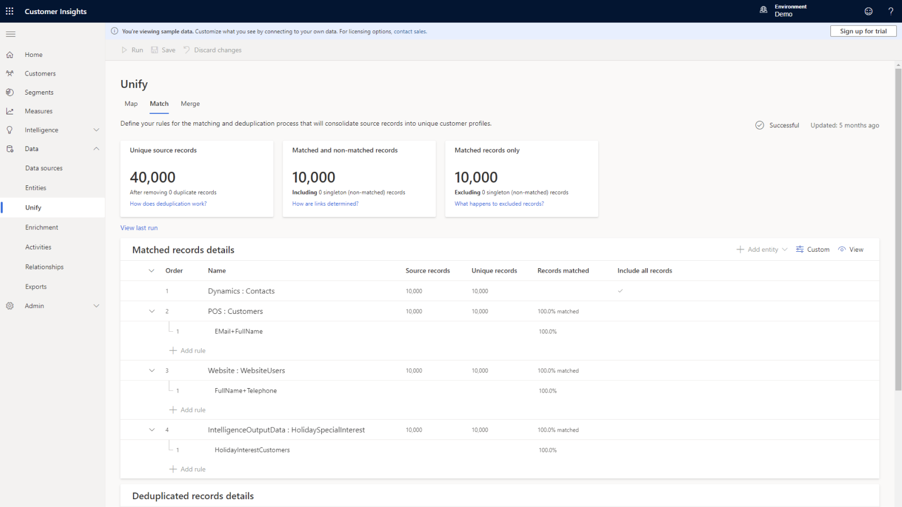
Task: Collapse the left navigation hamburger menu
Action: 10,34
